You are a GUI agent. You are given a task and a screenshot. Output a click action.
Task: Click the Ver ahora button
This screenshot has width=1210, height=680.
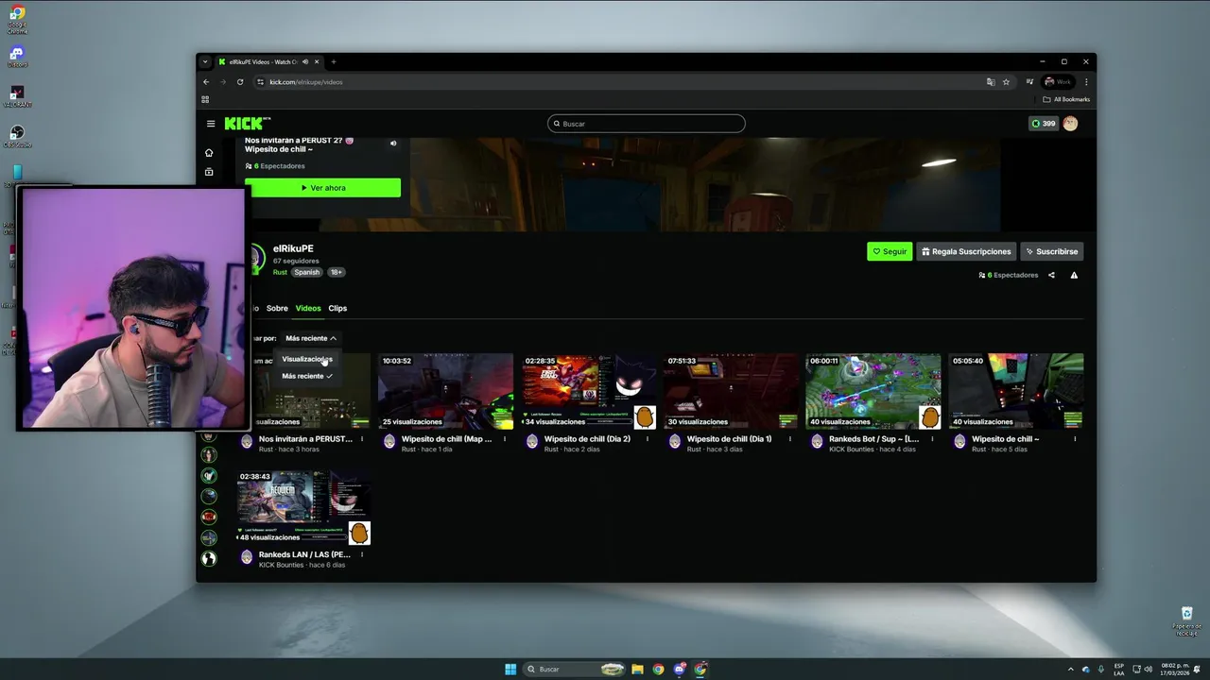(322, 188)
